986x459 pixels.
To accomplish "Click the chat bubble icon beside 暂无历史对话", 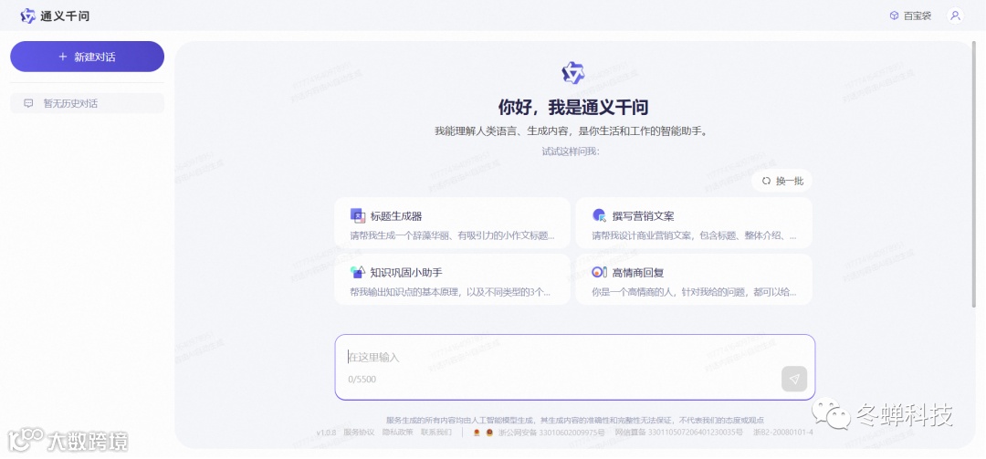I will (28, 104).
